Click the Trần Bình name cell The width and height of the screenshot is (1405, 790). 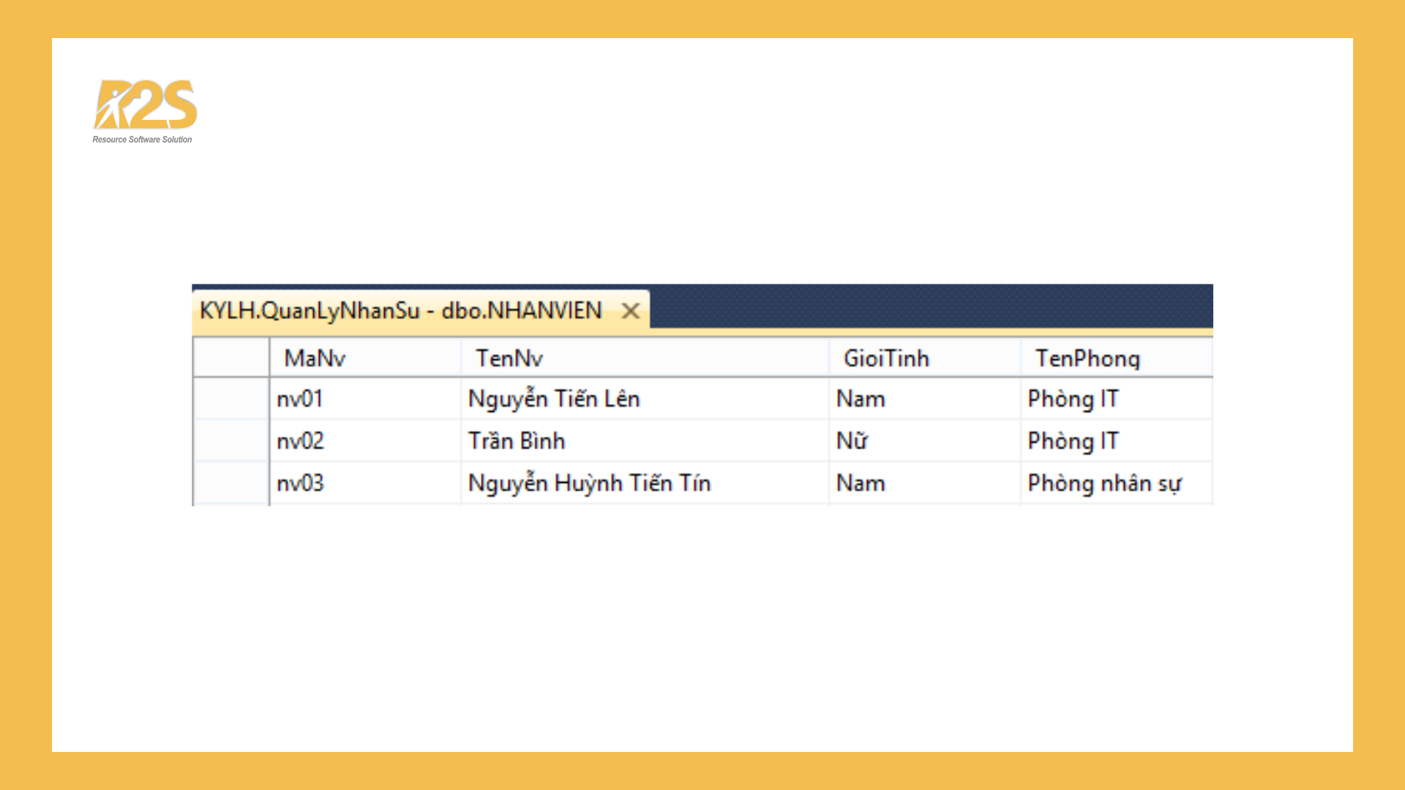517,440
